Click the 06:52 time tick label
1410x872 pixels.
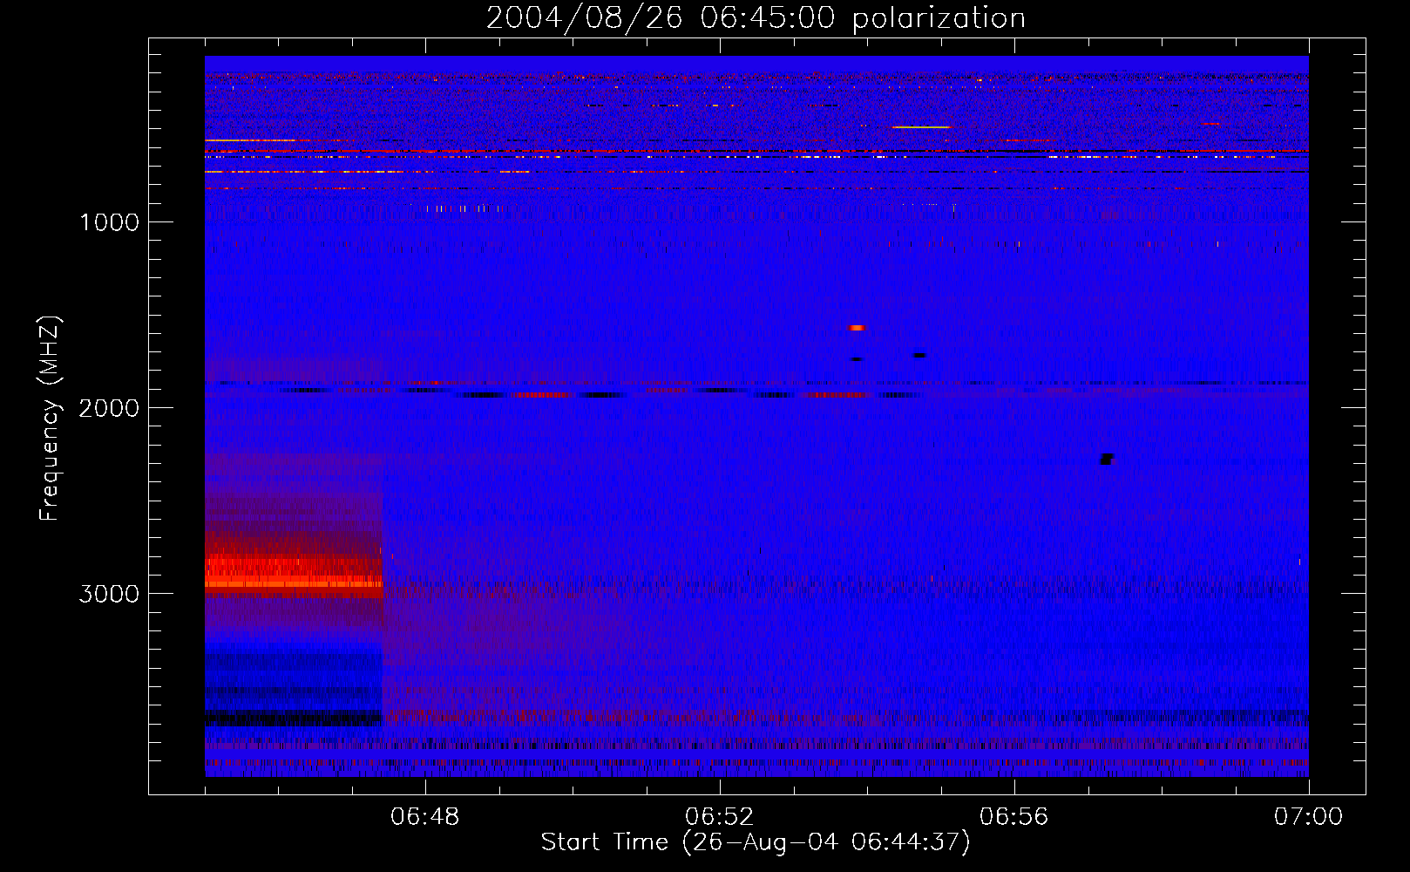coord(720,817)
